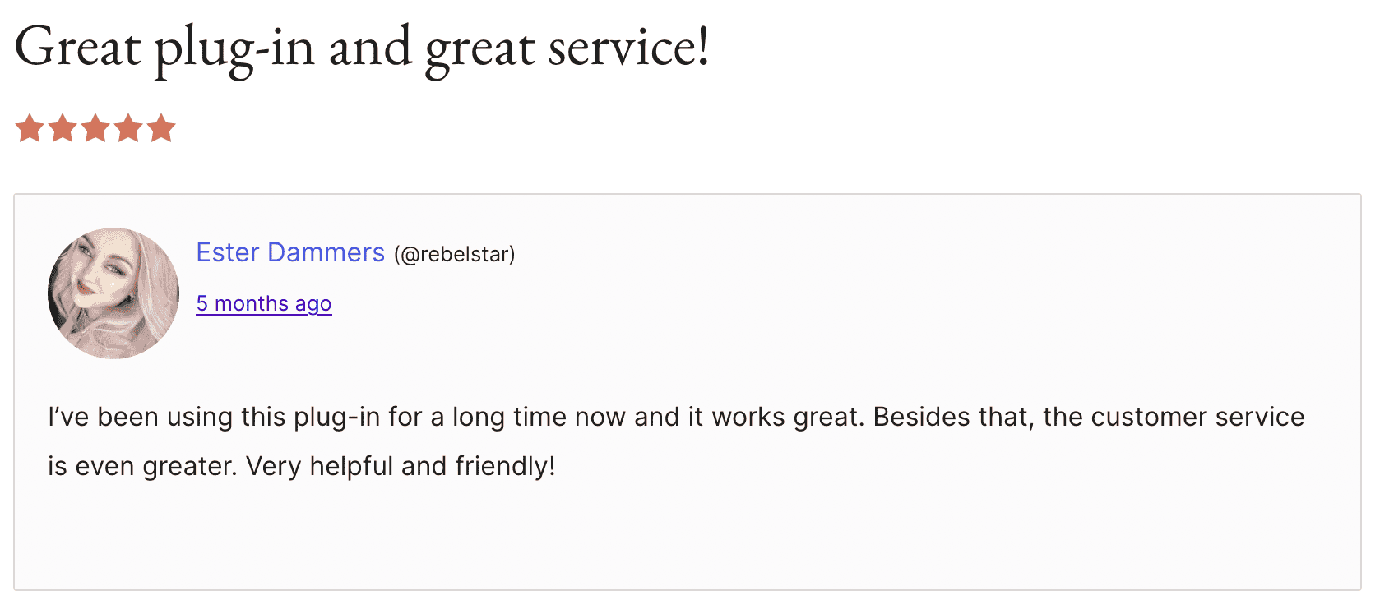This screenshot has height=600, width=1380.
Task: Click the @rebelstar username text
Action: 455,254
